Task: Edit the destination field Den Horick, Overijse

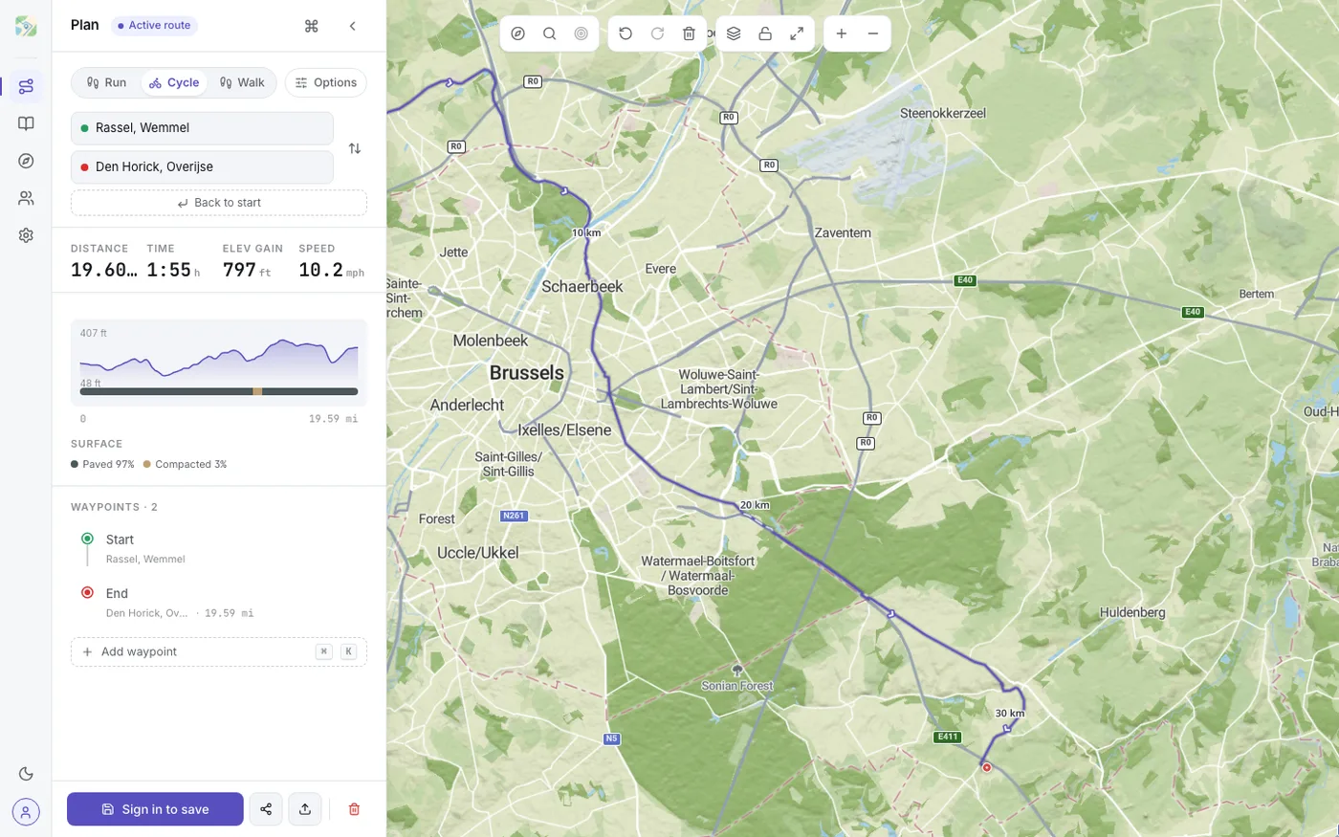Action: (202, 166)
